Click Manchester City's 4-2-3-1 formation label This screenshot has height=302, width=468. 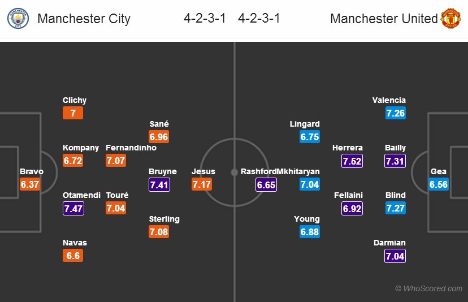tap(205, 19)
